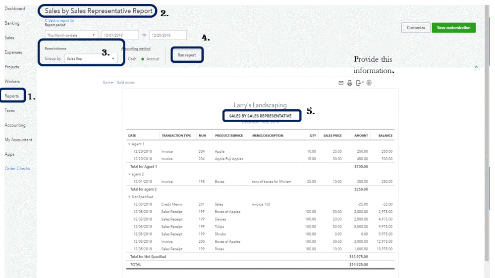Open the This Month-to-date period dropdown
Screen dimensions: 495x278
[x=71, y=35]
